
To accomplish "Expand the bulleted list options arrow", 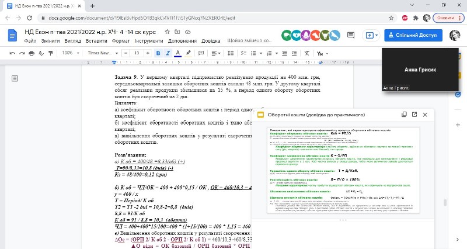I will click(x=261, y=53).
